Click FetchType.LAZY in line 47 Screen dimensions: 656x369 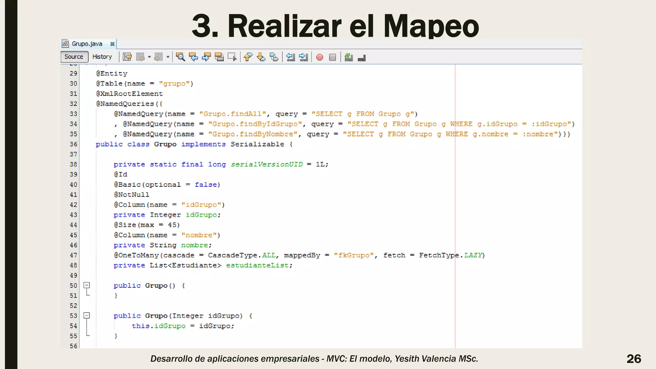point(451,255)
